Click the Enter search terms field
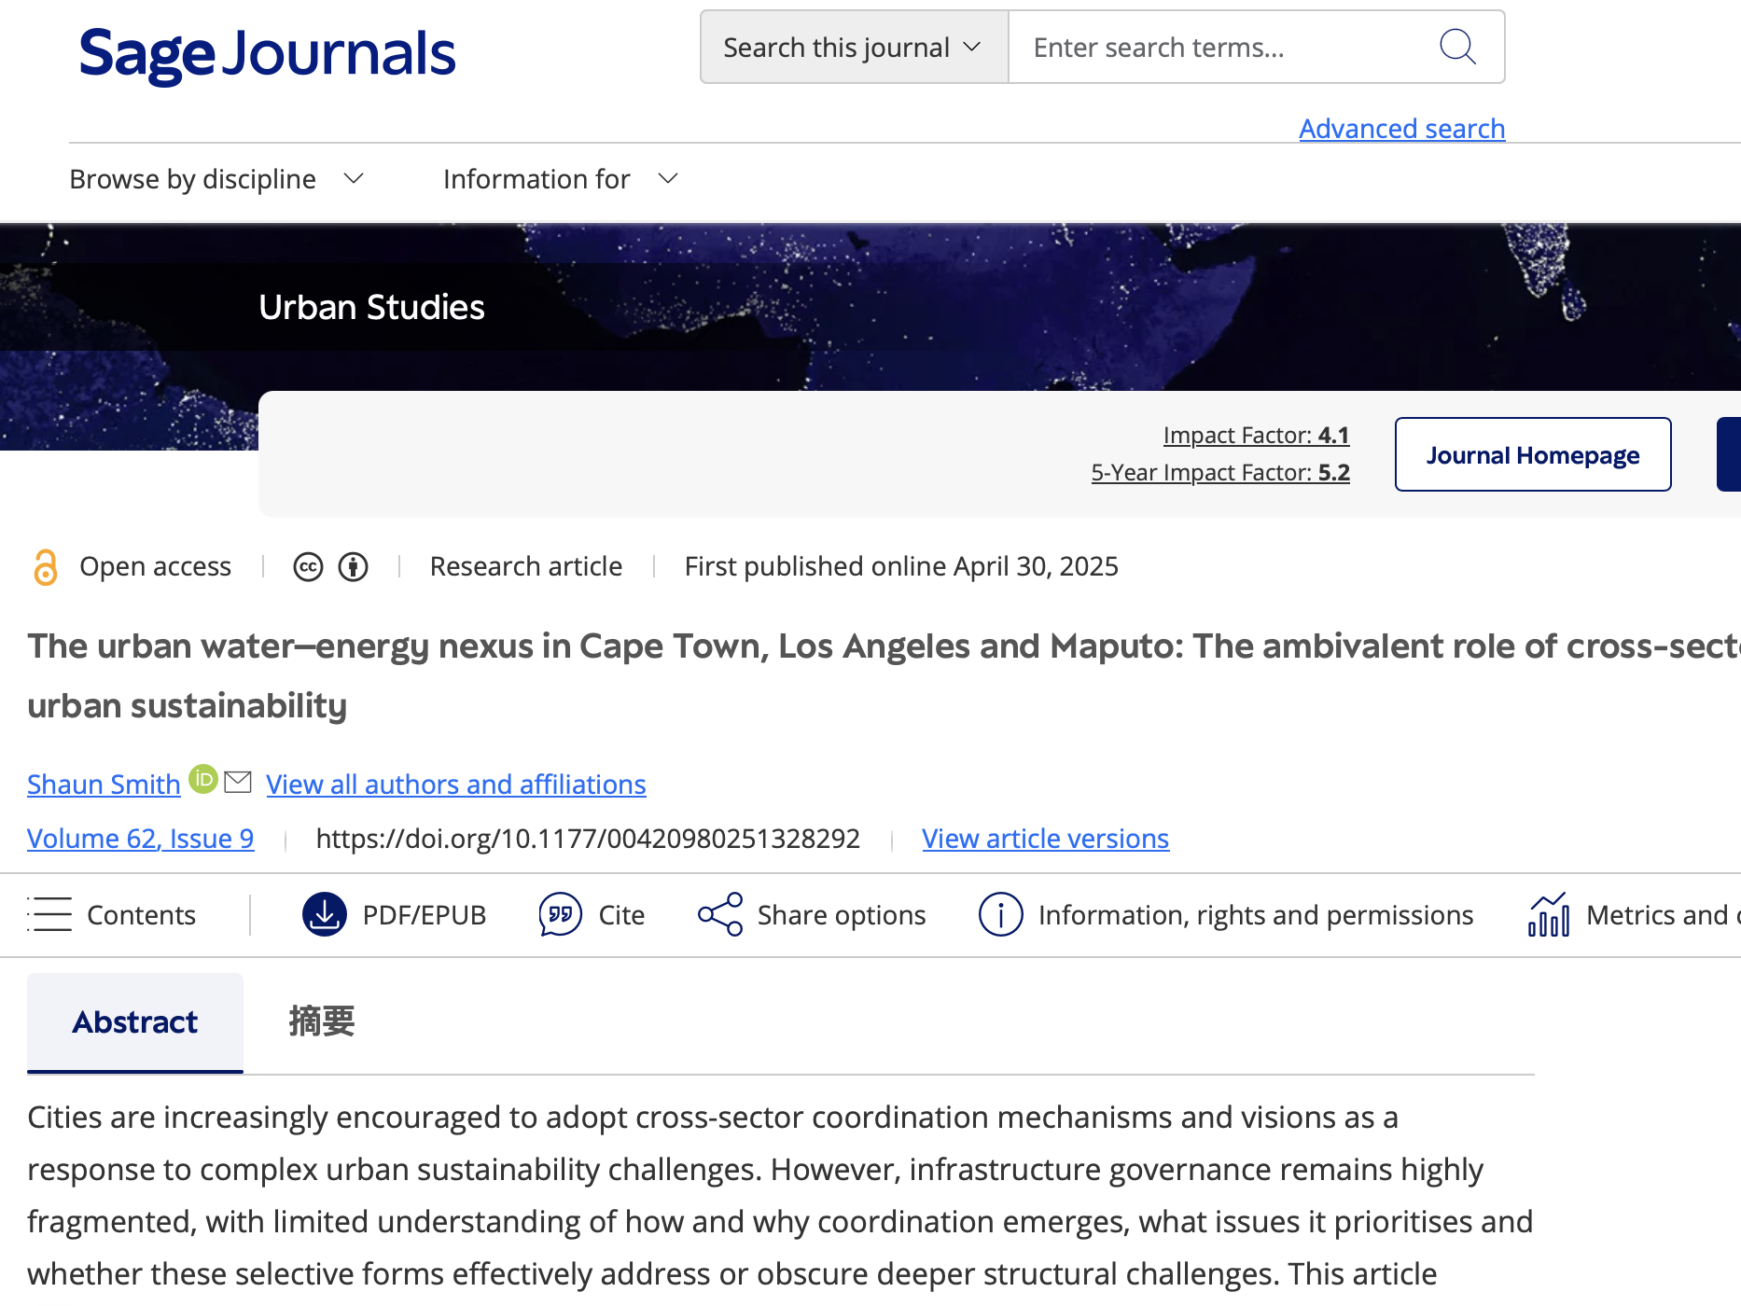This screenshot has height=1306, width=1741. click(x=1222, y=48)
